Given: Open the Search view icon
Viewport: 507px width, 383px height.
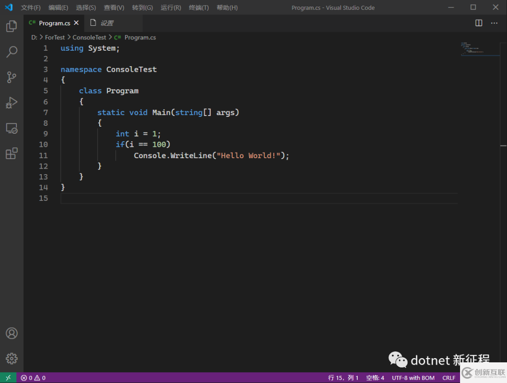Looking at the screenshot, I should point(12,52).
